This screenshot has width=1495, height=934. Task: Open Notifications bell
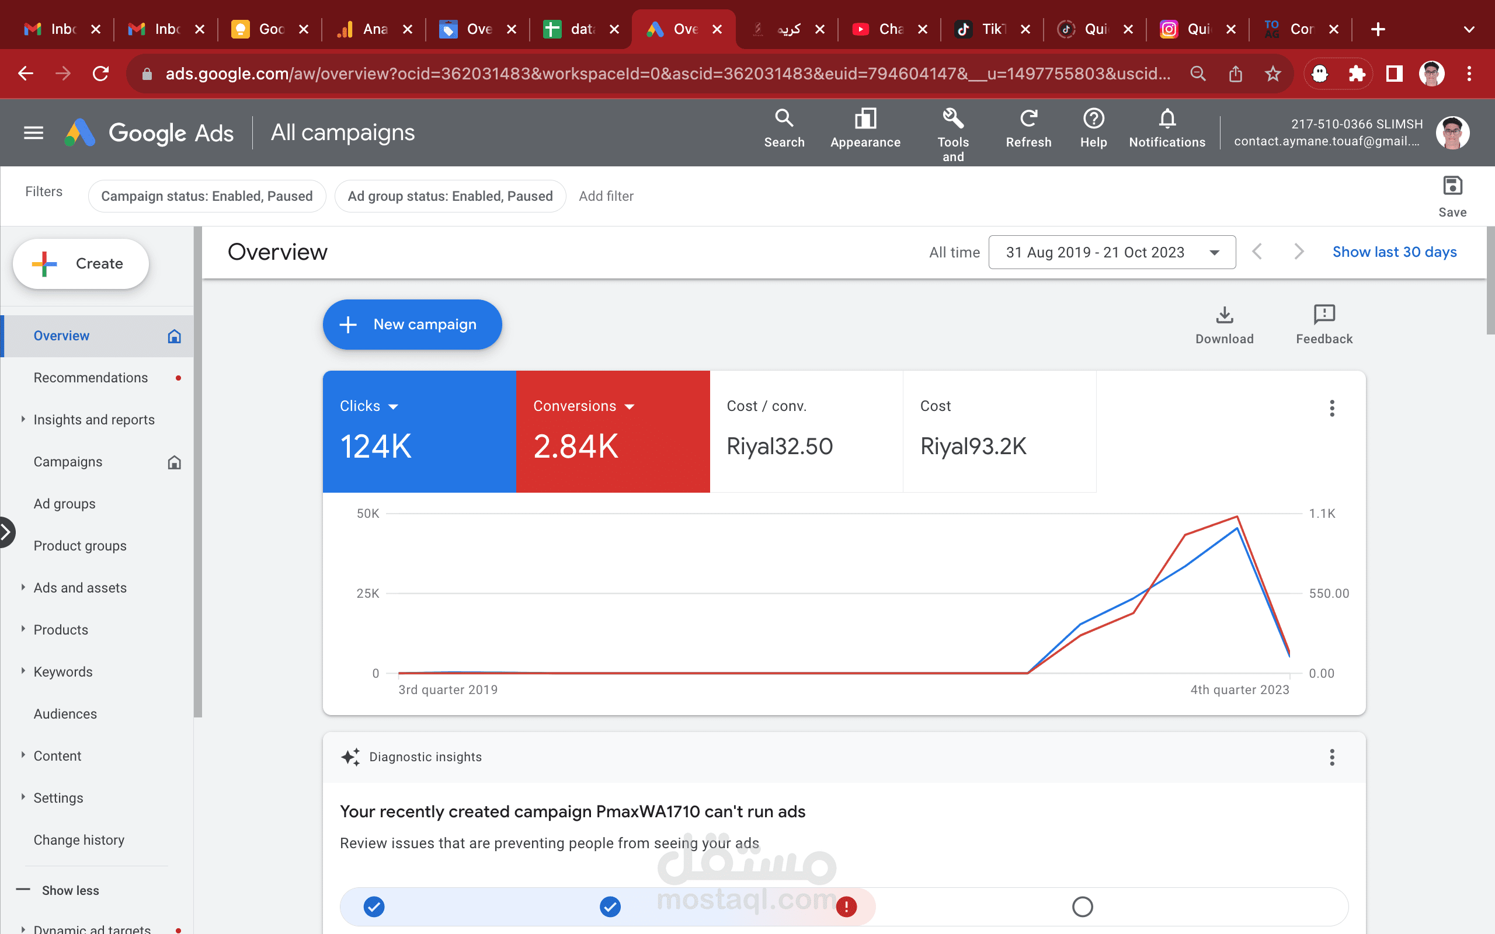coord(1166,119)
